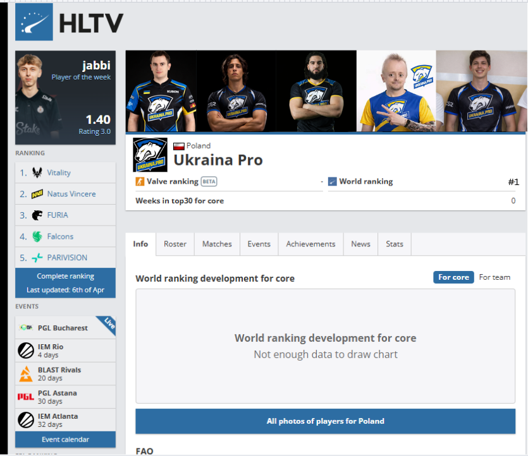Click the orange Valve ranking icon

click(140, 182)
